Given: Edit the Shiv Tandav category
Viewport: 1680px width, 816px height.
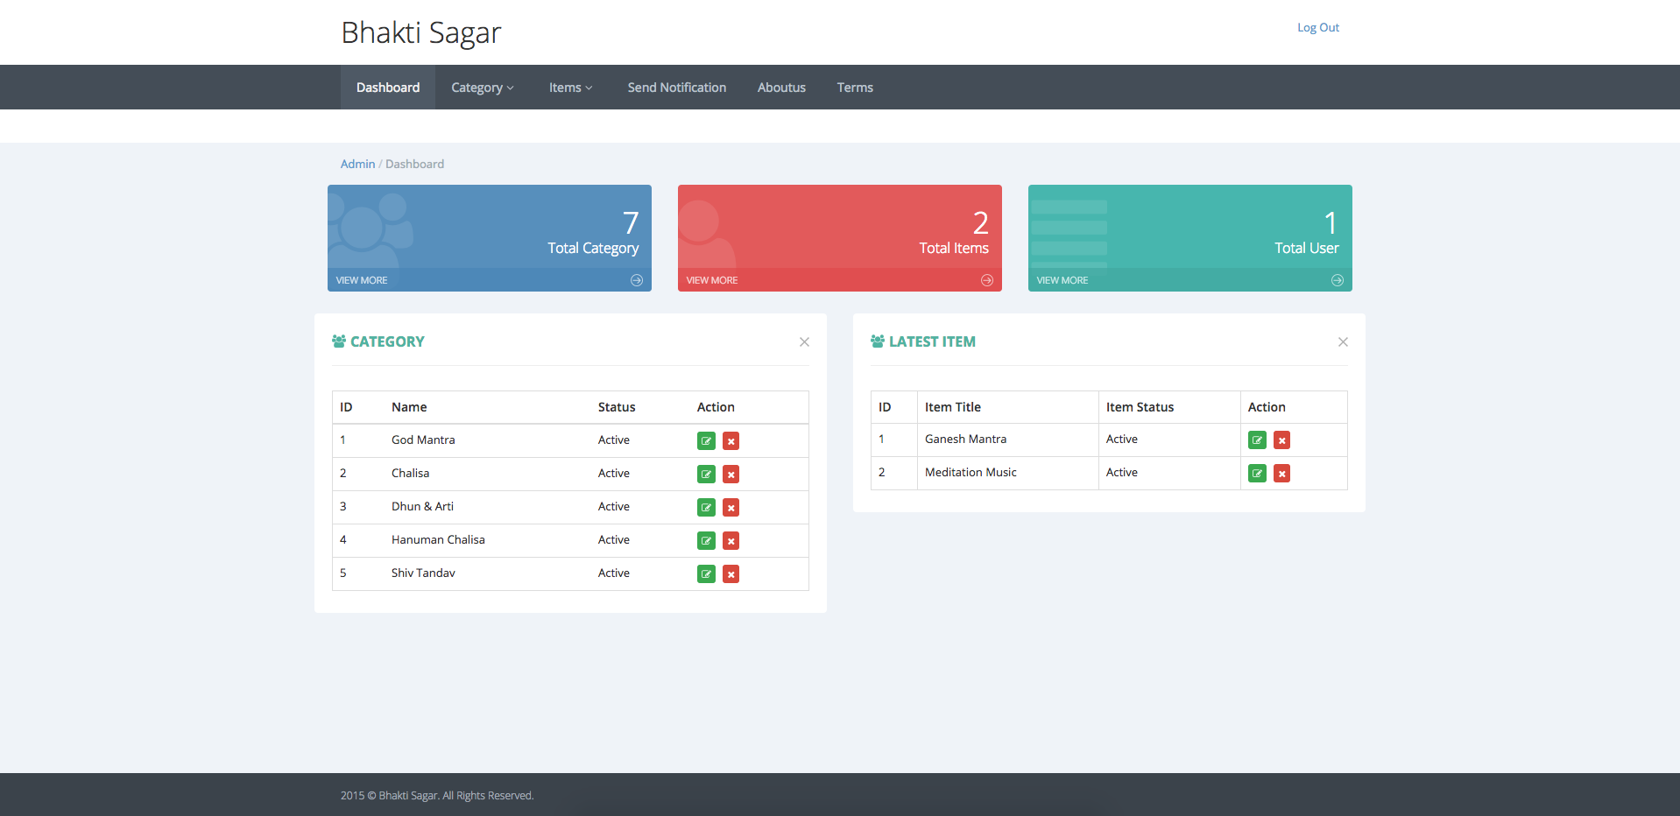Looking at the screenshot, I should coord(706,573).
